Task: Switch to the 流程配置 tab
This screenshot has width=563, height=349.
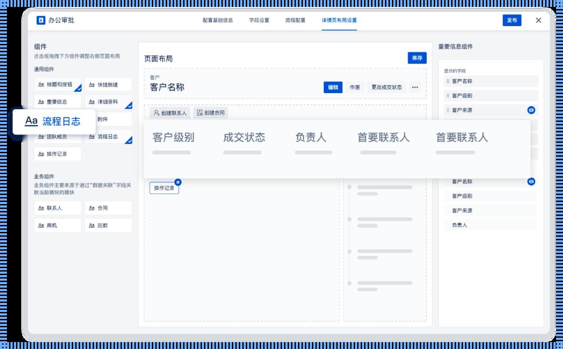Action: pyautogui.click(x=295, y=20)
